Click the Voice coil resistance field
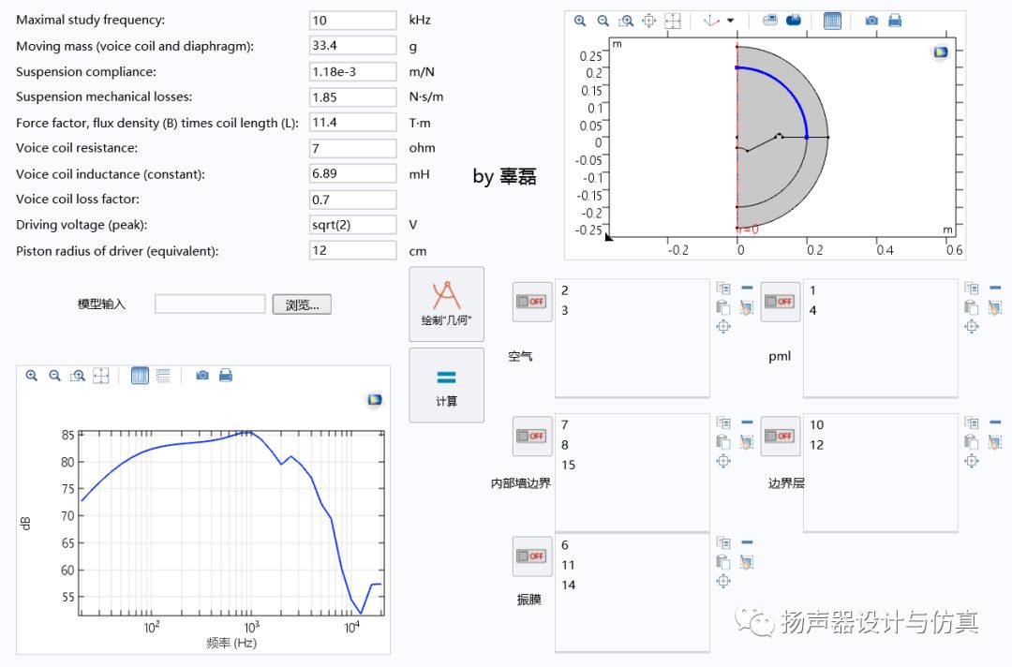 pos(353,148)
